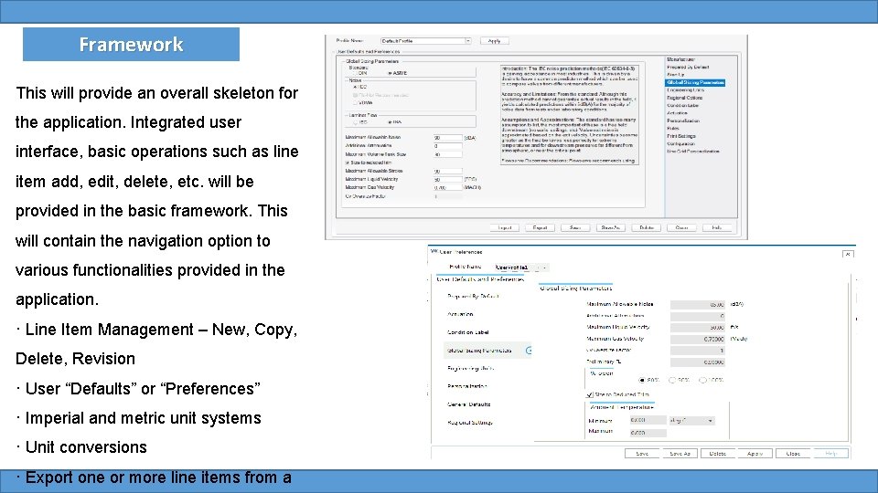Select ASME standard radio button
This screenshot has height=493, width=878.
[x=391, y=73]
